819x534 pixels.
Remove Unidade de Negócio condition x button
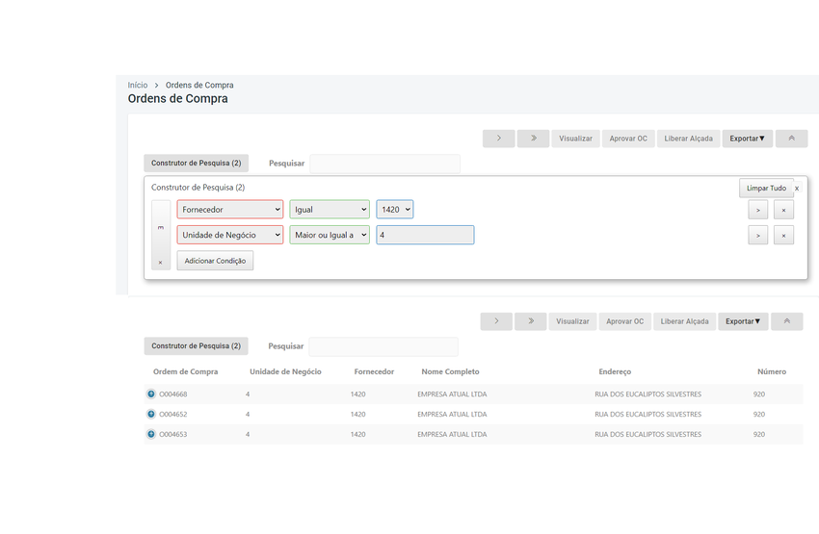point(783,236)
